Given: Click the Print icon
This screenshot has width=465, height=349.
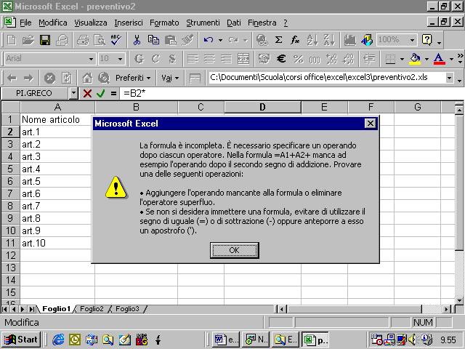Looking at the screenshot, I should tap(61, 40).
